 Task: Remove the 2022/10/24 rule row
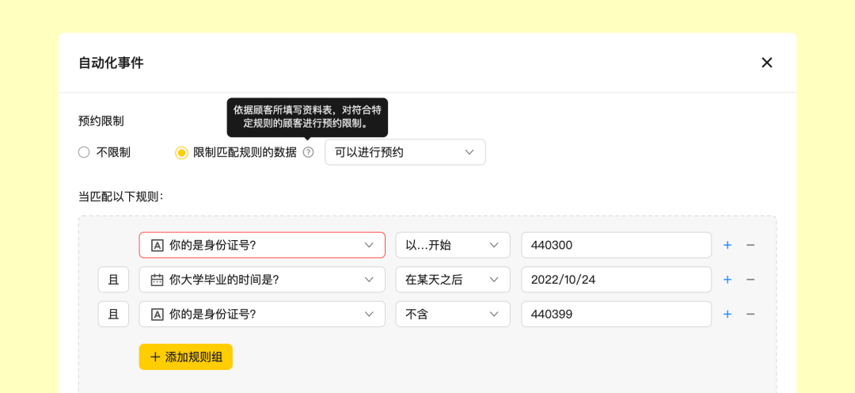pos(750,280)
